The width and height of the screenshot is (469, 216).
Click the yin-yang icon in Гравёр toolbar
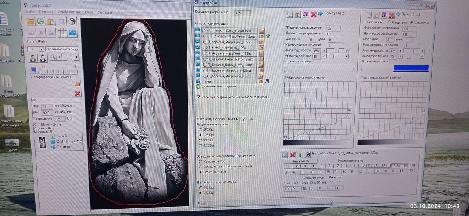(72, 21)
